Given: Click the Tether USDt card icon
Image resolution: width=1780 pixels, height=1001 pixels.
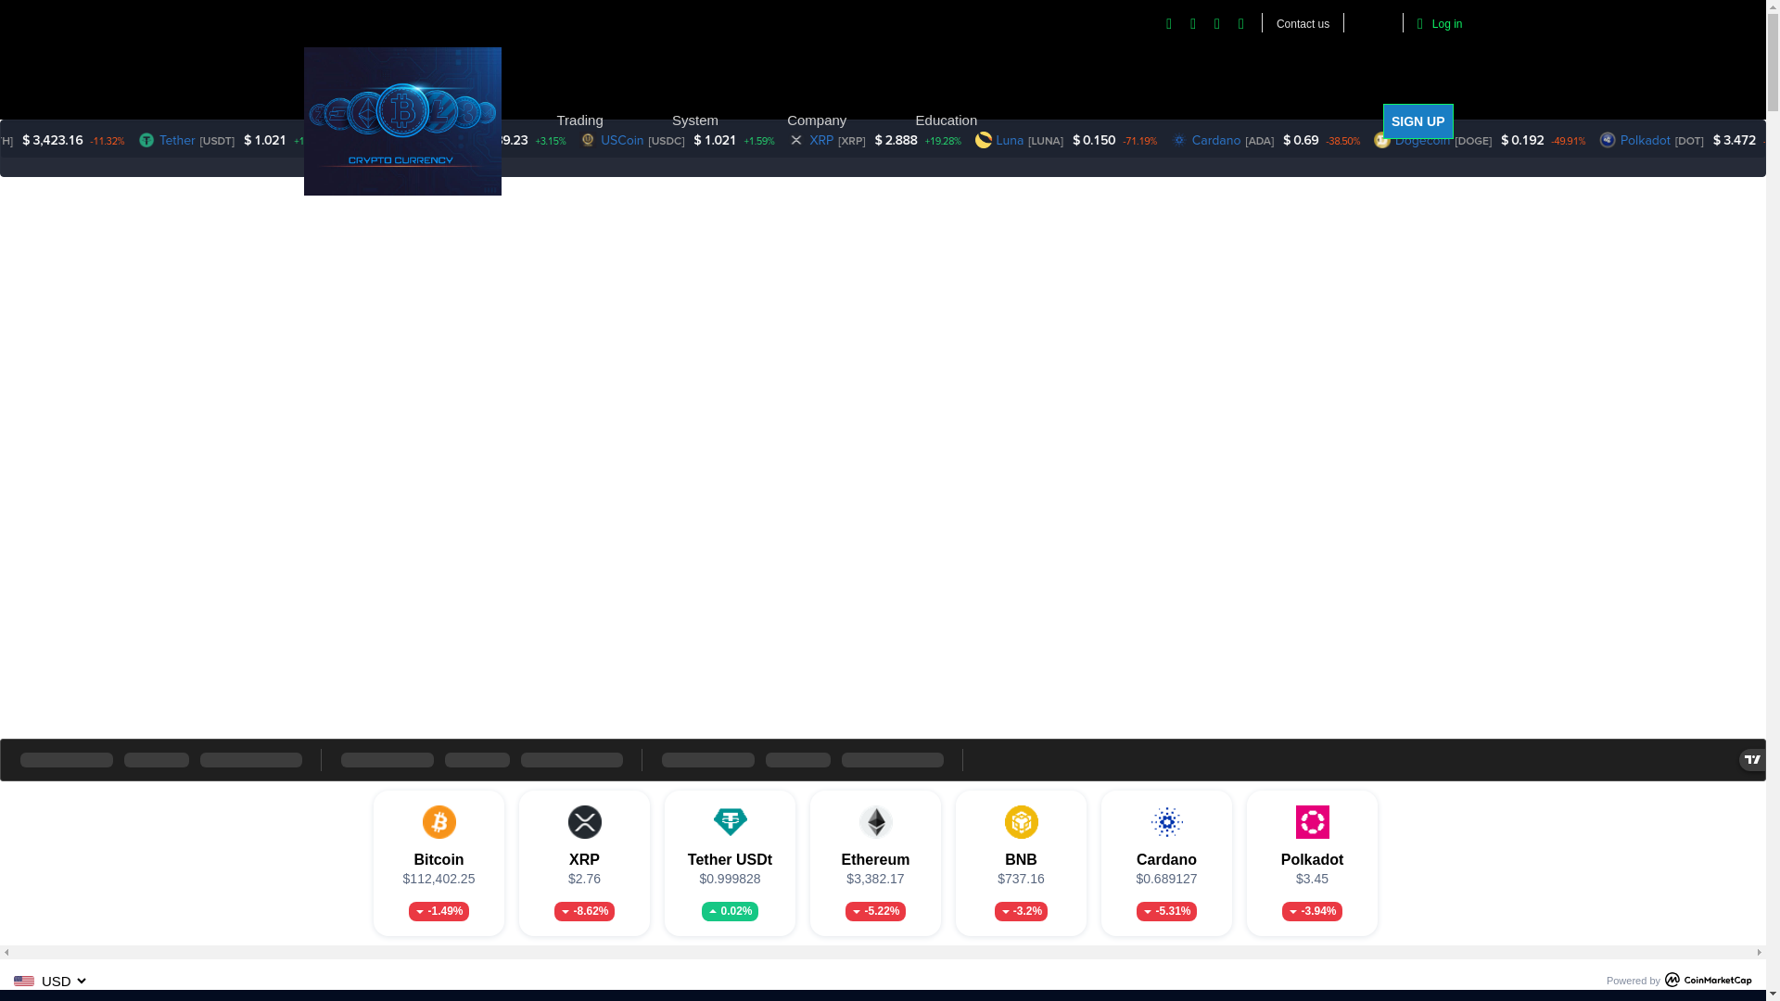Looking at the screenshot, I should click(x=730, y=822).
